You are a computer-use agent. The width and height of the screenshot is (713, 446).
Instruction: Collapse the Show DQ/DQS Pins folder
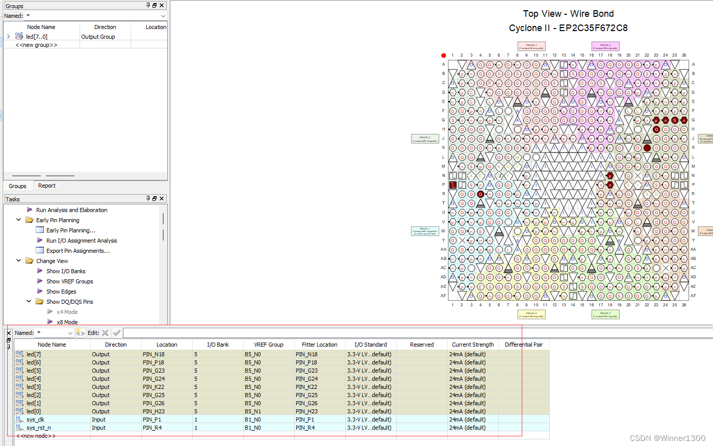tap(29, 301)
